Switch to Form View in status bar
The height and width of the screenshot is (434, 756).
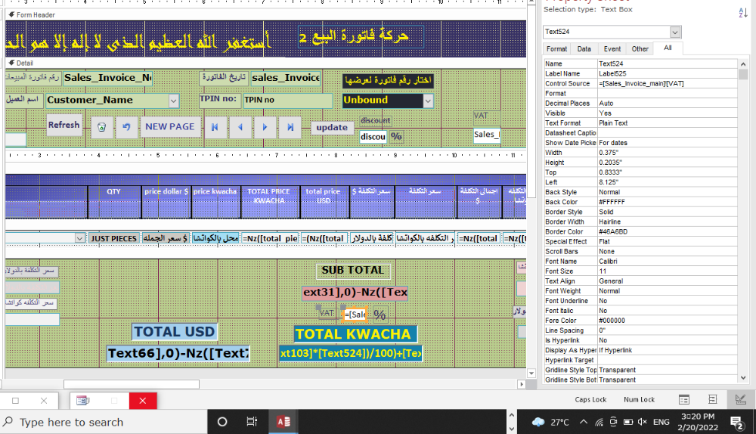(683, 399)
